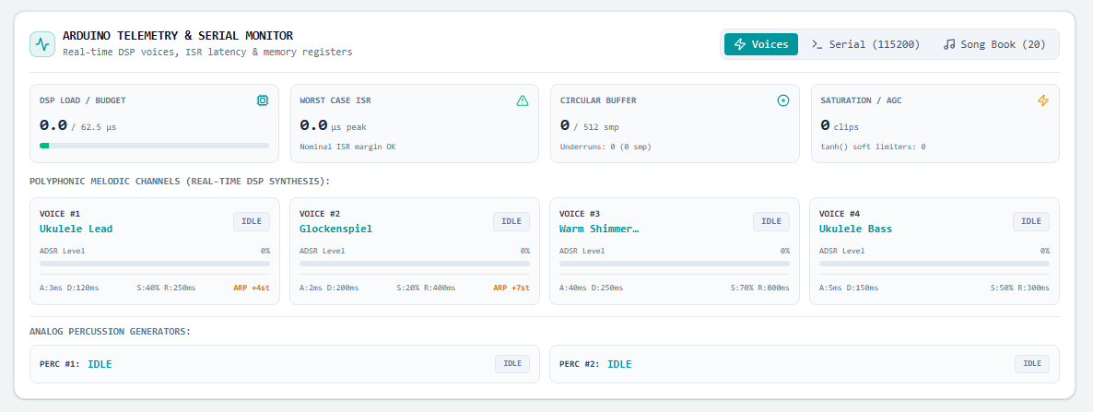
Task: Click the / 512 smp buffer value
Action: pos(595,127)
